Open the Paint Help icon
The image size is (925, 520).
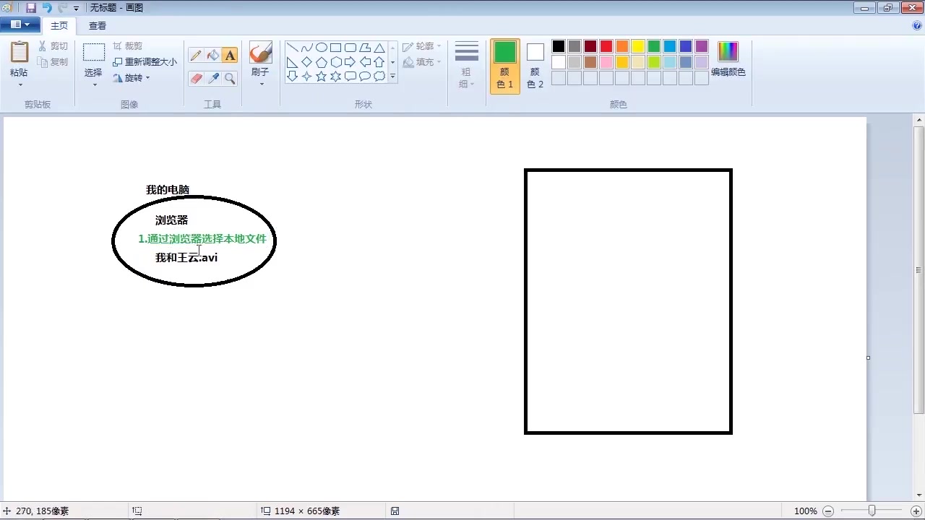tap(917, 25)
